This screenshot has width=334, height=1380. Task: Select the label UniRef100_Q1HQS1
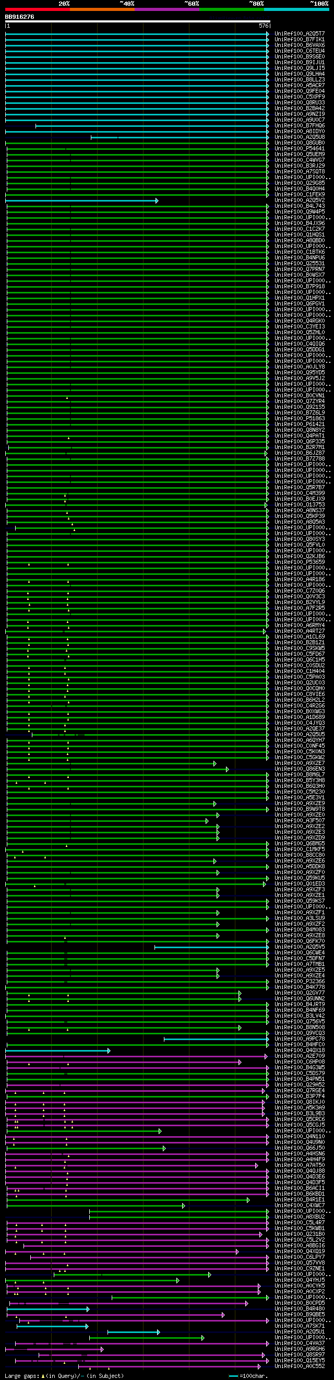300,234
